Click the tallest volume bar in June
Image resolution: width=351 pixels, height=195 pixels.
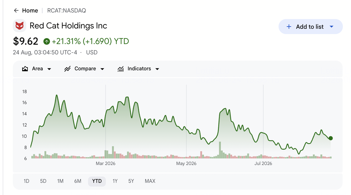point(220,150)
